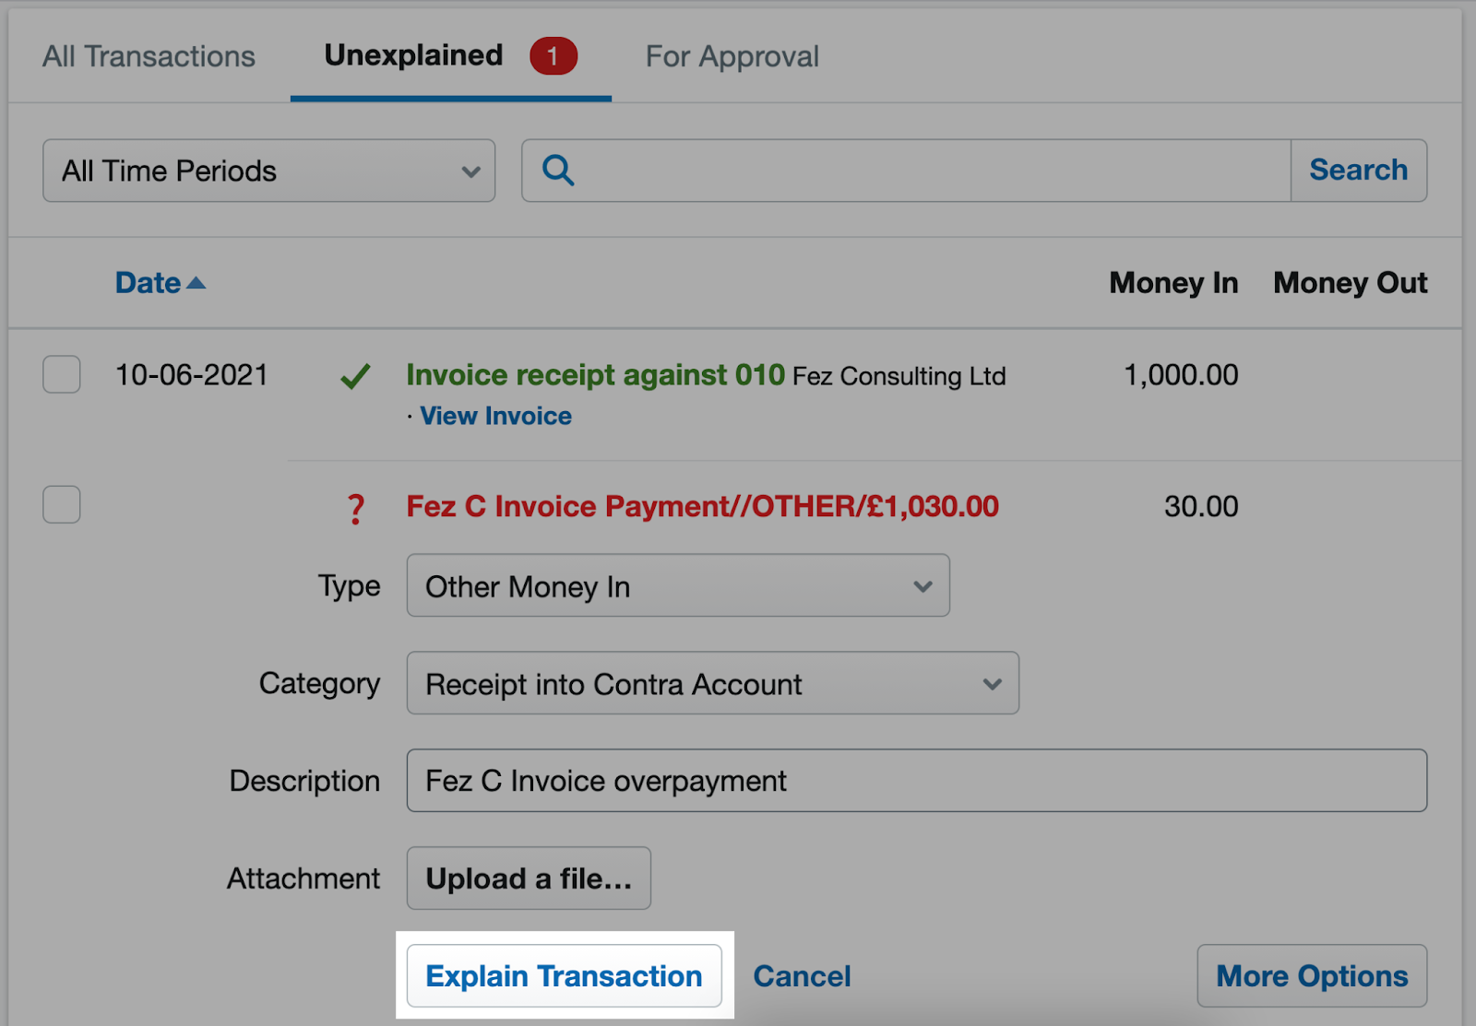Tick the checkbox for the 10-06-2021 transaction

62,375
